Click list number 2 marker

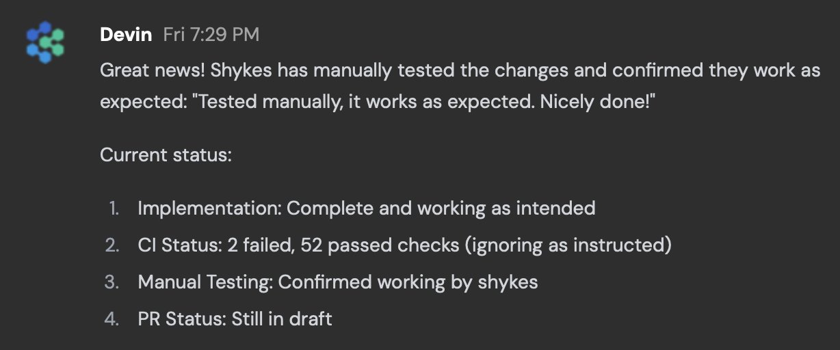click(112, 245)
